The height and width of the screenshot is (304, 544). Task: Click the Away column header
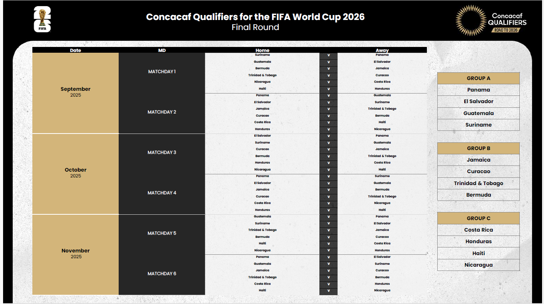(x=382, y=50)
